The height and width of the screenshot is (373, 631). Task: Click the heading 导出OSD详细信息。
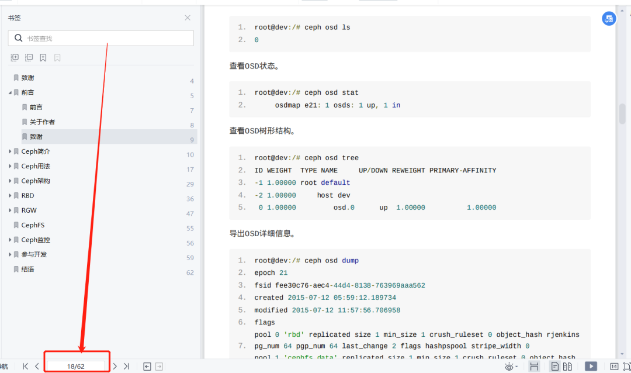point(263,234)
